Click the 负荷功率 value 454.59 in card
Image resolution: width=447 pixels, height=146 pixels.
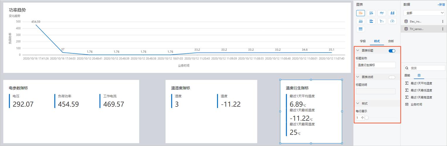[68, 104]
